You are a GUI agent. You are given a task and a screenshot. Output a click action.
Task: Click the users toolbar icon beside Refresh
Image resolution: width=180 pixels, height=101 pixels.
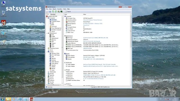58,12
